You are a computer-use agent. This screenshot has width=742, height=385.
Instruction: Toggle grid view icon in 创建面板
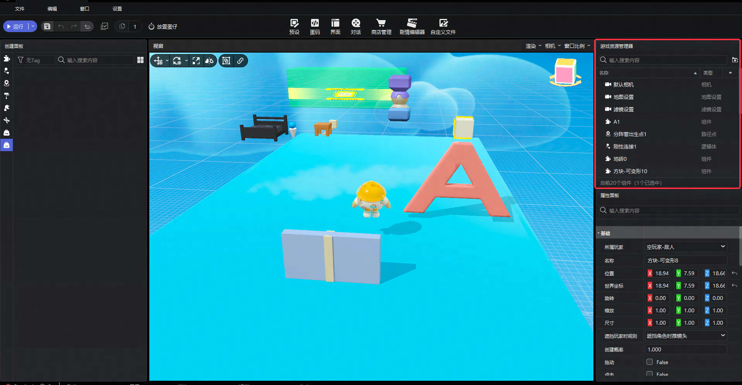(x=140, y=60)
